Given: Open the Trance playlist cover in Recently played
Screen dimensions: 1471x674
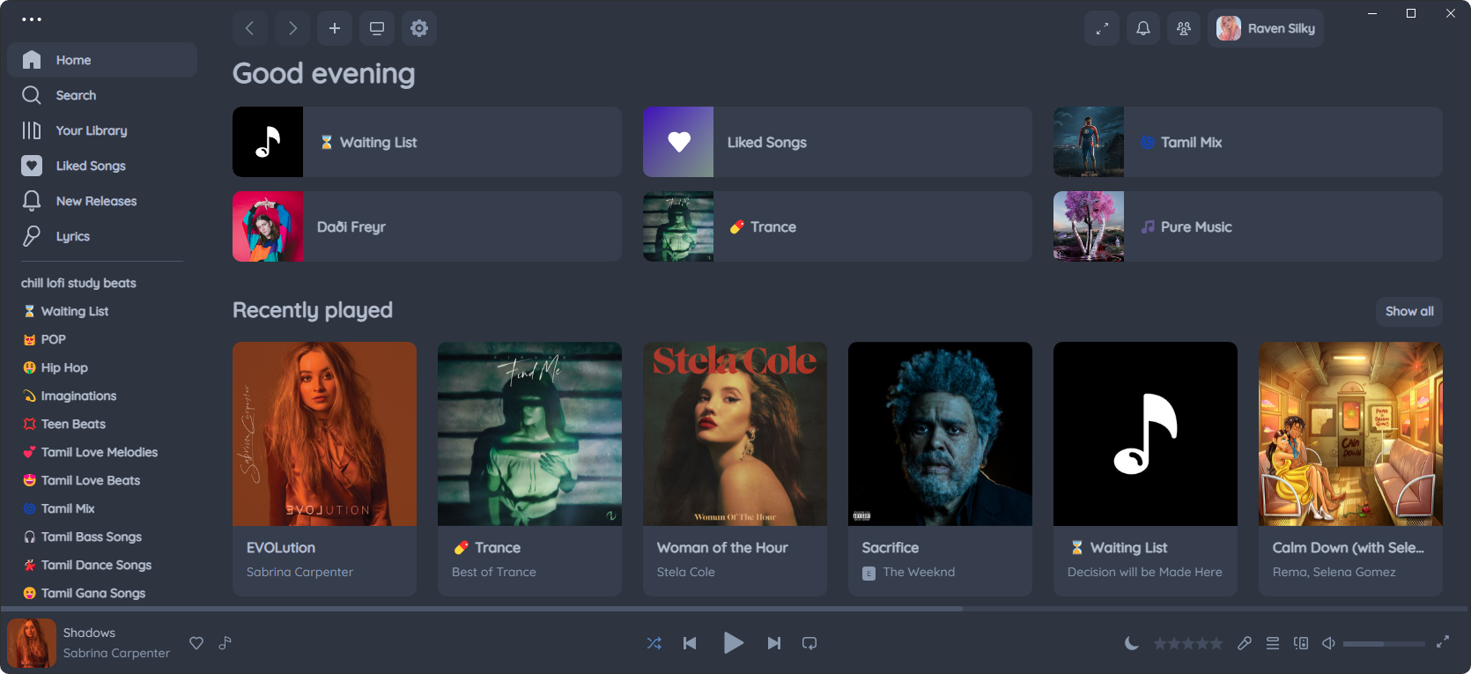Looking at the screenshot, I should point(529,433).
